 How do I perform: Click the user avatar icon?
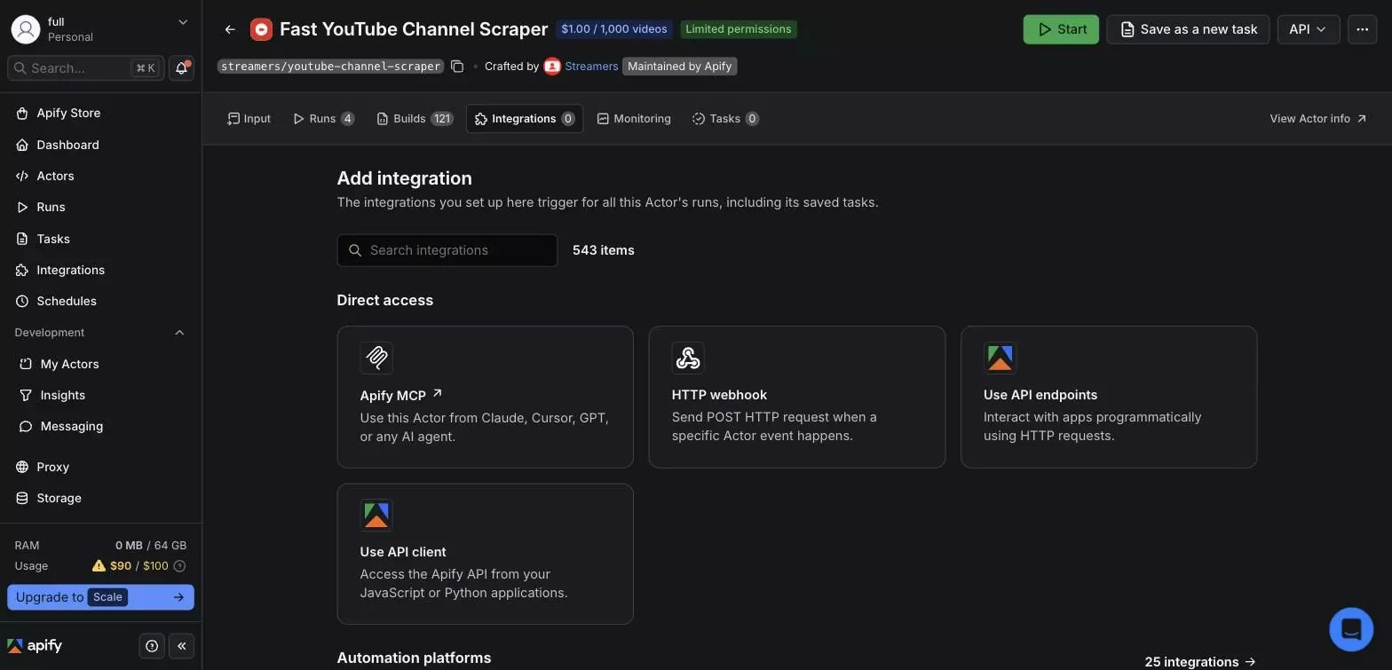click(x=26, y=29)
